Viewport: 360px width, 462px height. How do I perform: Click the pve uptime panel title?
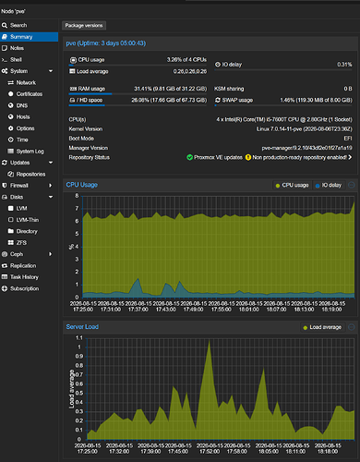(106, 43)
